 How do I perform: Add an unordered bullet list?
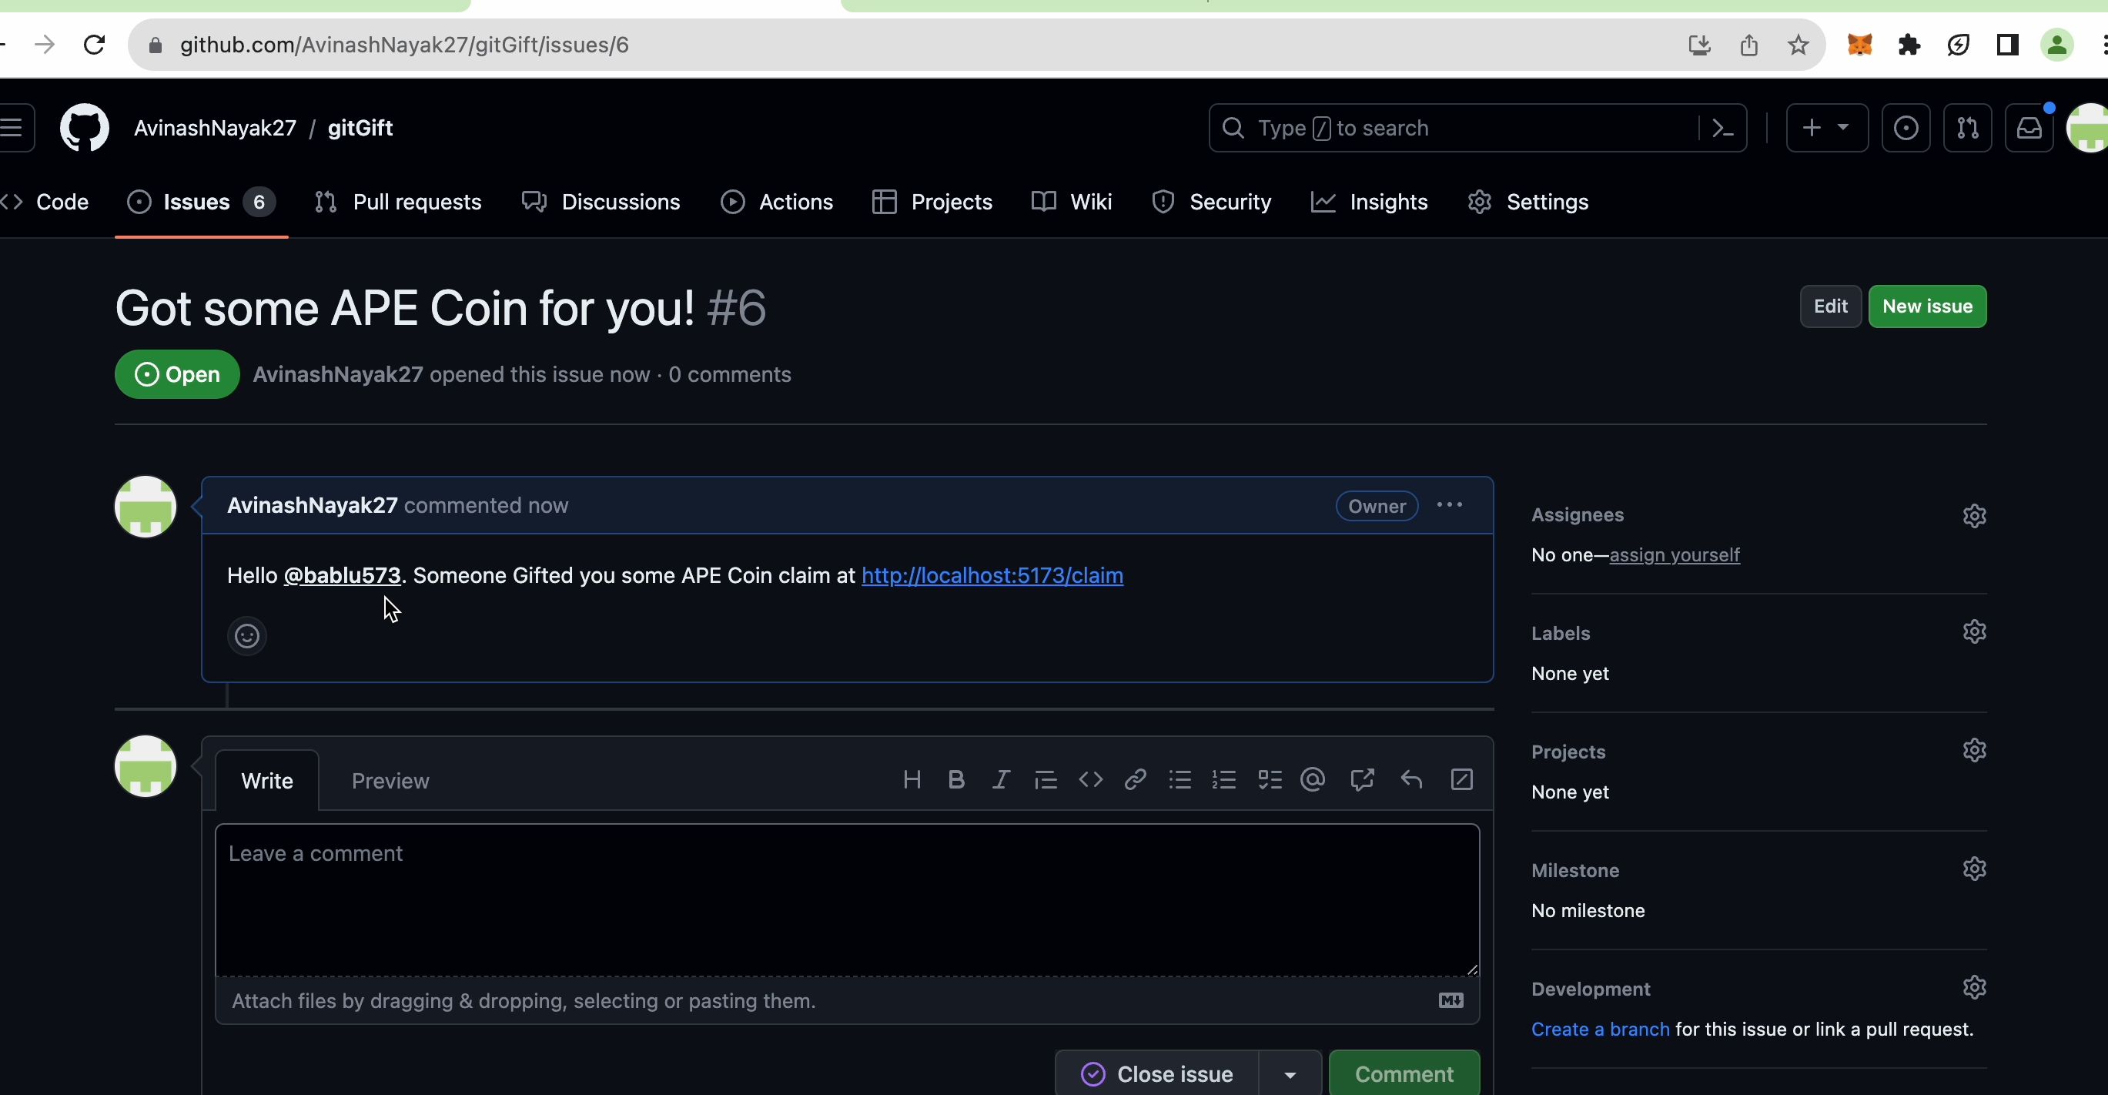(x=1180, y=780)
